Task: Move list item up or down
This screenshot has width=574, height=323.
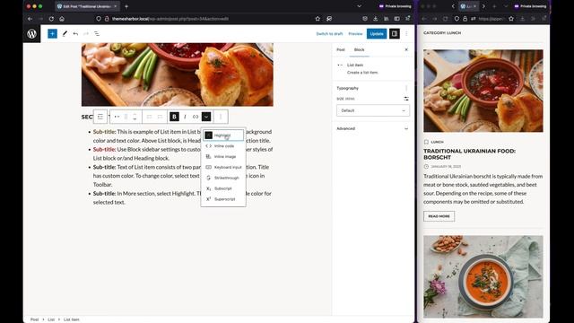Action: 135,117
